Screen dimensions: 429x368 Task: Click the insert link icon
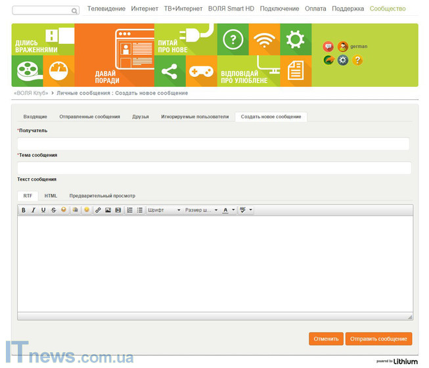pos(98,210)
